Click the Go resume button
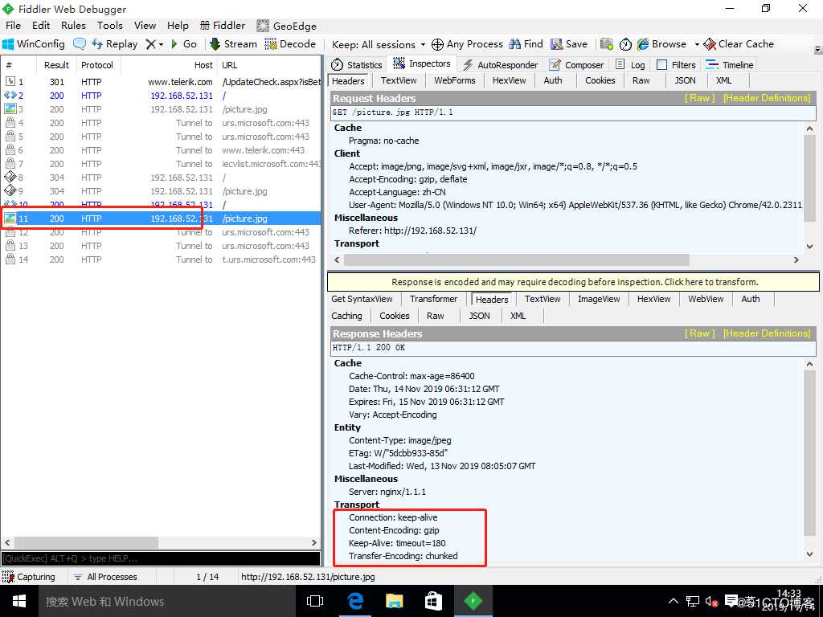 184,44
